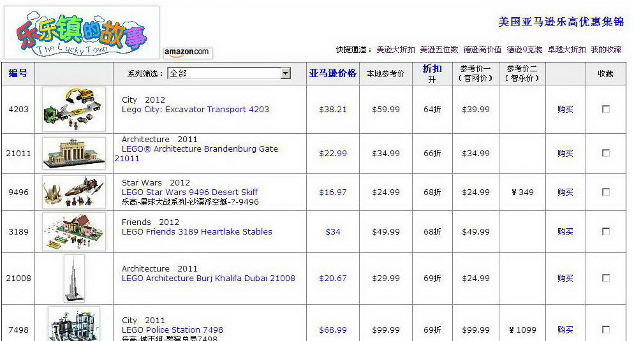
Task: Open the 德逊高价值 quick link
Action: [x=482, y=49]
